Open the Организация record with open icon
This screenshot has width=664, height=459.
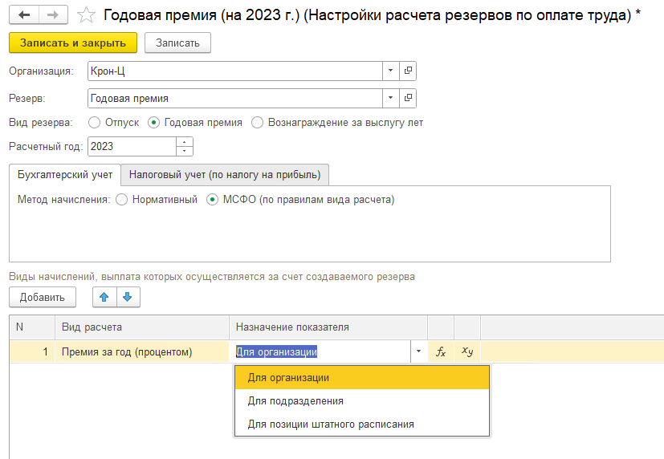pos(408,71)
